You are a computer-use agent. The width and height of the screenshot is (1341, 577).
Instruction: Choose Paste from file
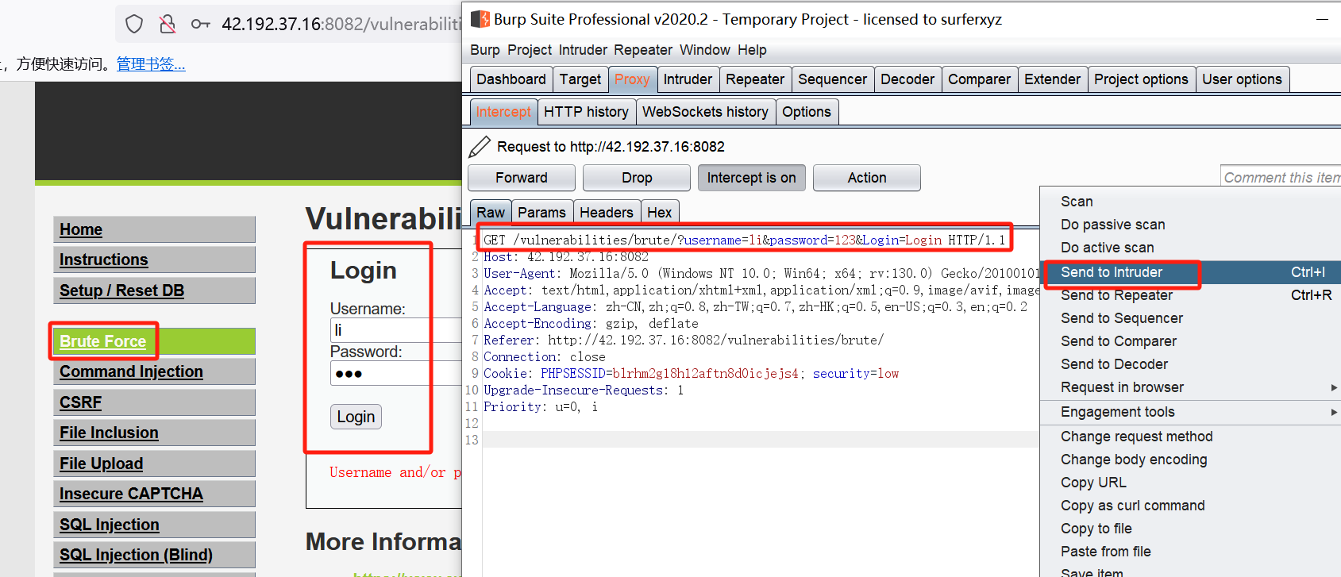click(x=1190, y=552)
